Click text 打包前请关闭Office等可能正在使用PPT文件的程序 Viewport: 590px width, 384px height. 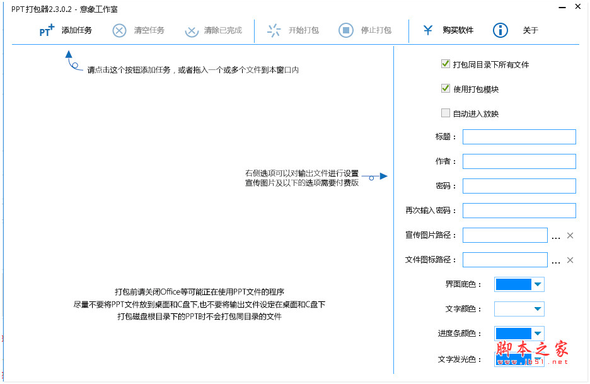[x=199, y=292]
